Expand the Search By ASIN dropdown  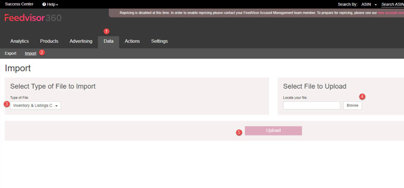(369, 4)
